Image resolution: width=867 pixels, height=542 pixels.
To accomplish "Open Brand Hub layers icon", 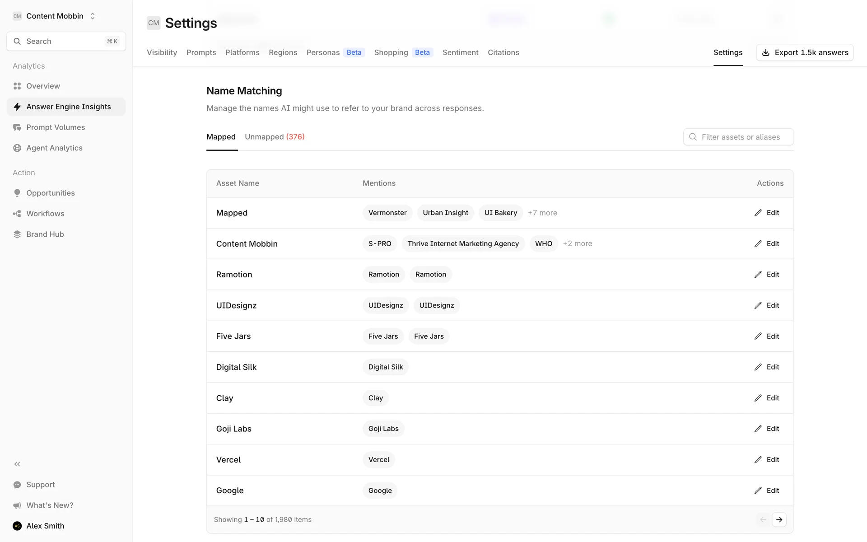I will click(17, 234).
